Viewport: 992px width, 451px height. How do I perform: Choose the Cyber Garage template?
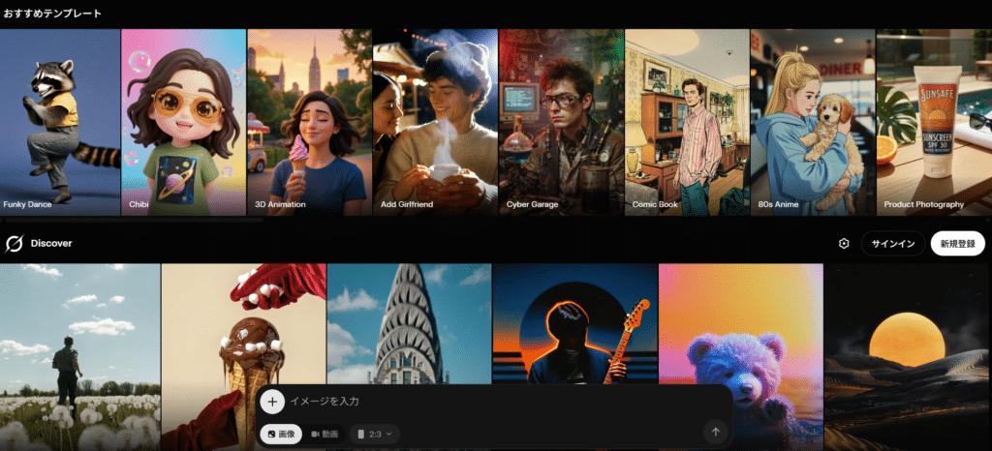(561, 121)
